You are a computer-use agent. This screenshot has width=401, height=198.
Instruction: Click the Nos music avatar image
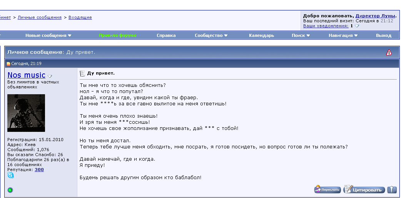(x=26, y=113)
